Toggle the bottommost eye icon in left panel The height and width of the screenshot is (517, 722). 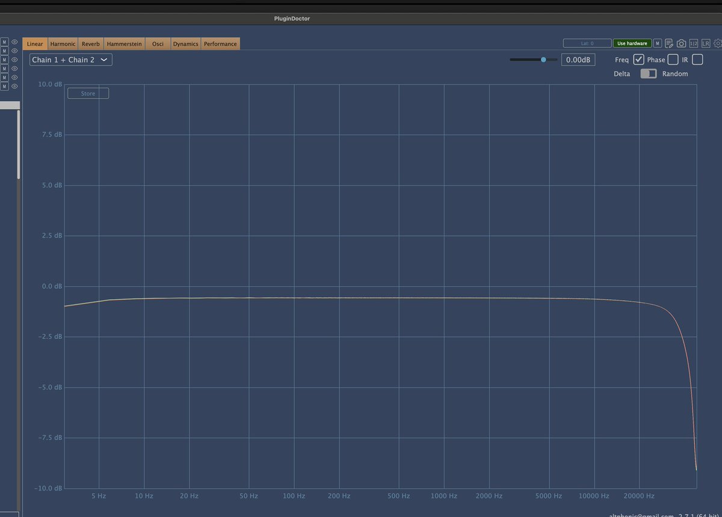tap(14, 86)
